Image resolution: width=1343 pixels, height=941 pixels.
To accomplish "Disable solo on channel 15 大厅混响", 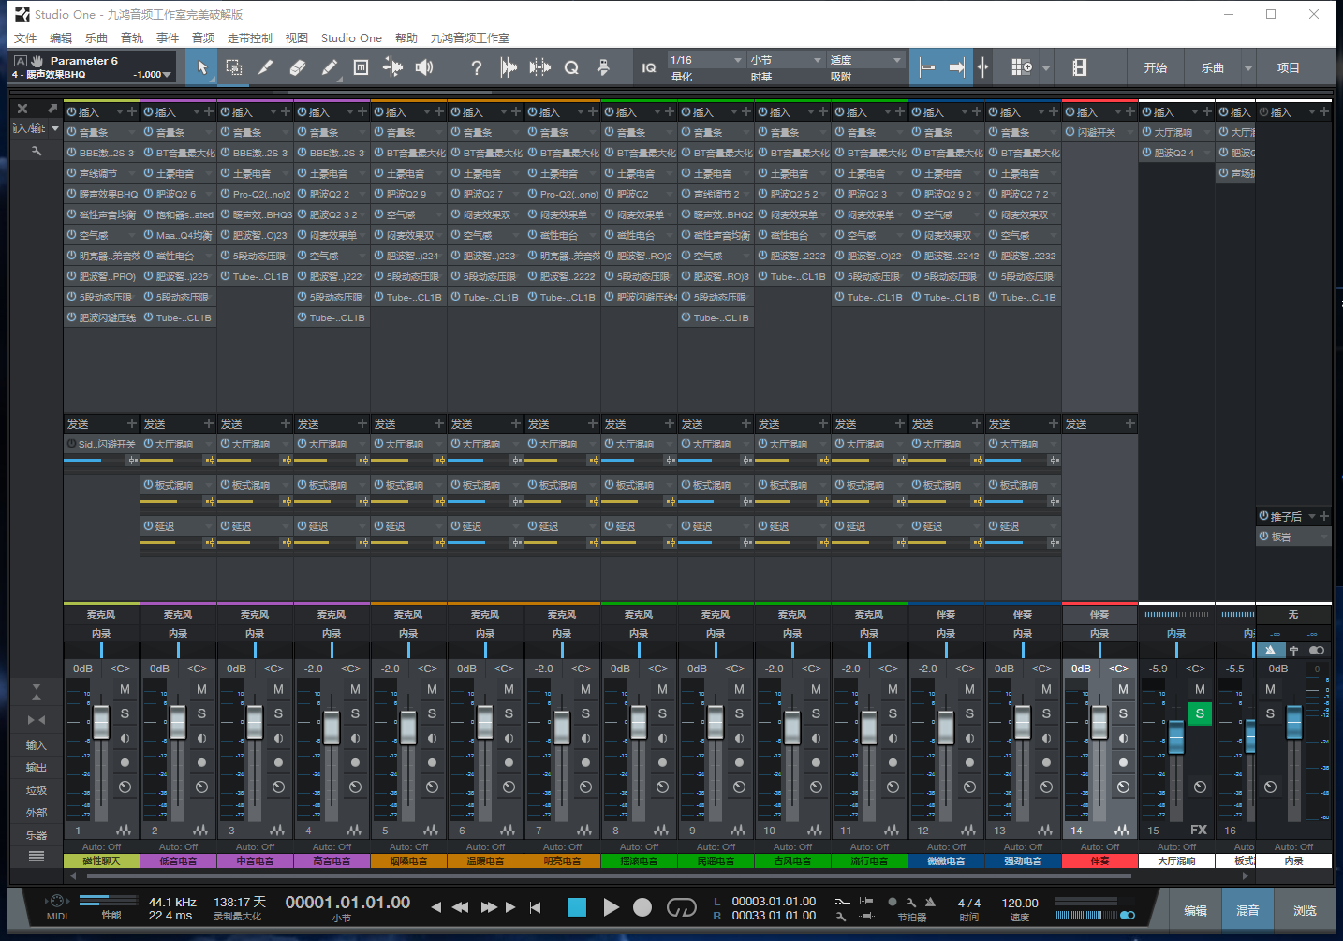I will click(1200, 713).
